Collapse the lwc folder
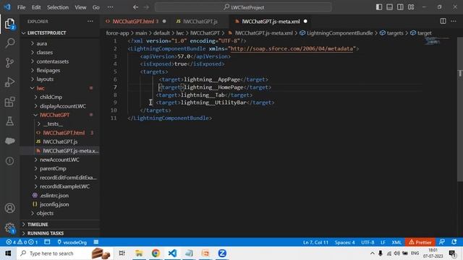The height and width of the screenshot is (260, 463). 41,88
